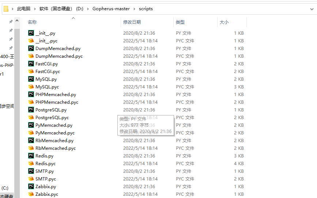
Task: Click the modified date of __init__.py
Action: click(139, 33)
